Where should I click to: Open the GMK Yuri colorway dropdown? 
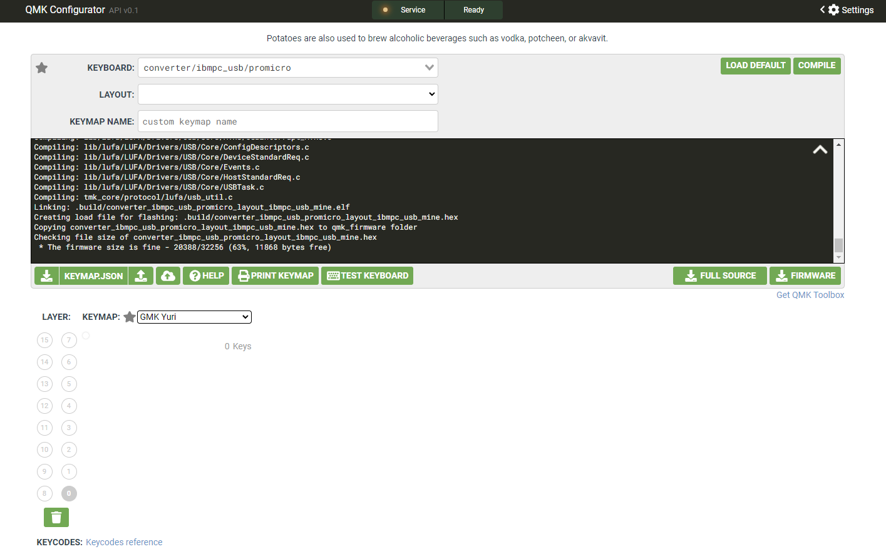coord(194,317)
